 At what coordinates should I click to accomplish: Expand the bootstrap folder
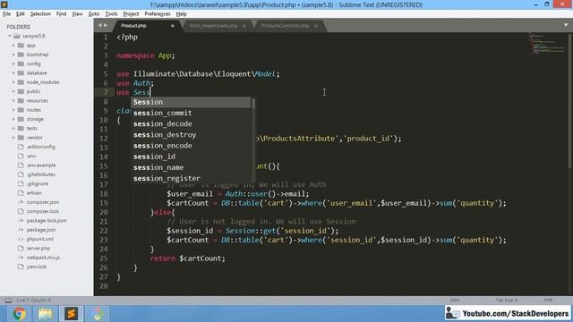pyautogui.click(x=13, y=55)
